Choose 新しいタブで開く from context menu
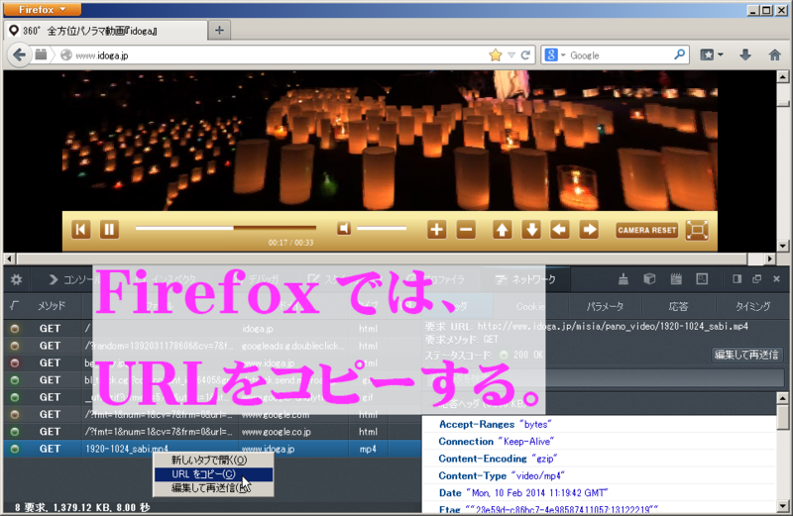Image resolution: width=793 pixels, height=516 pixels. point(213,460)
